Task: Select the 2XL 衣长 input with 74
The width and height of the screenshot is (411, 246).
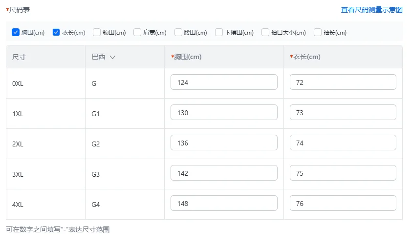Action: tap(343, 143)
